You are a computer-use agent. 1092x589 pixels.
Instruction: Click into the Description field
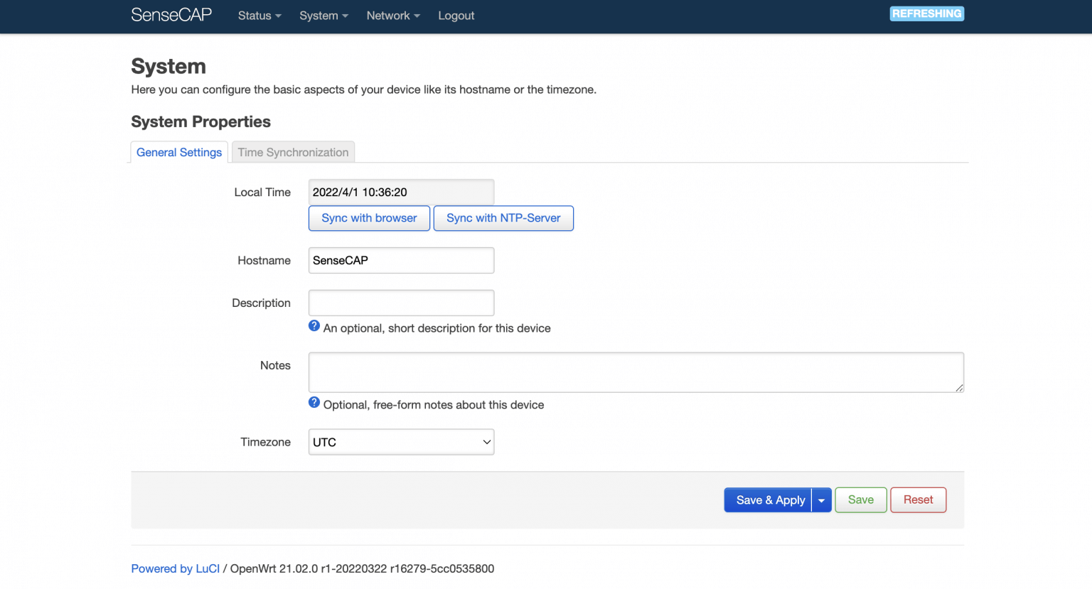coord(401,303)
